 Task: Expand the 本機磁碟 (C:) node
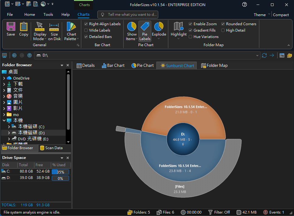coord(9,127)
